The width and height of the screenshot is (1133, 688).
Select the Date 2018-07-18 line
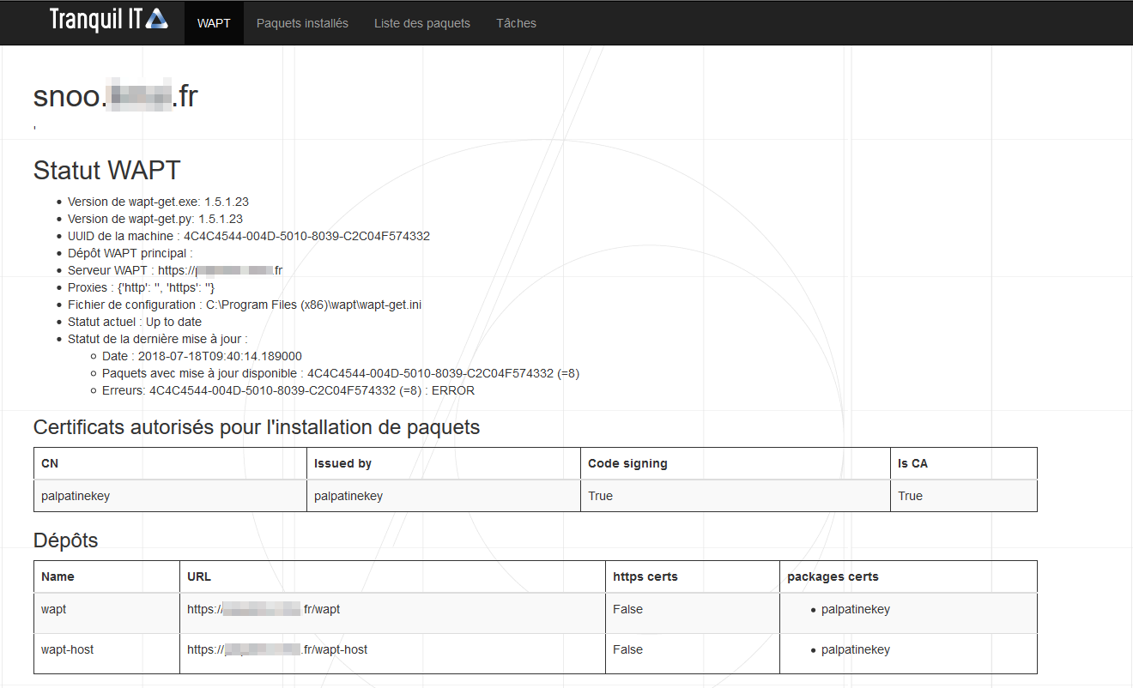pos(202,356)
